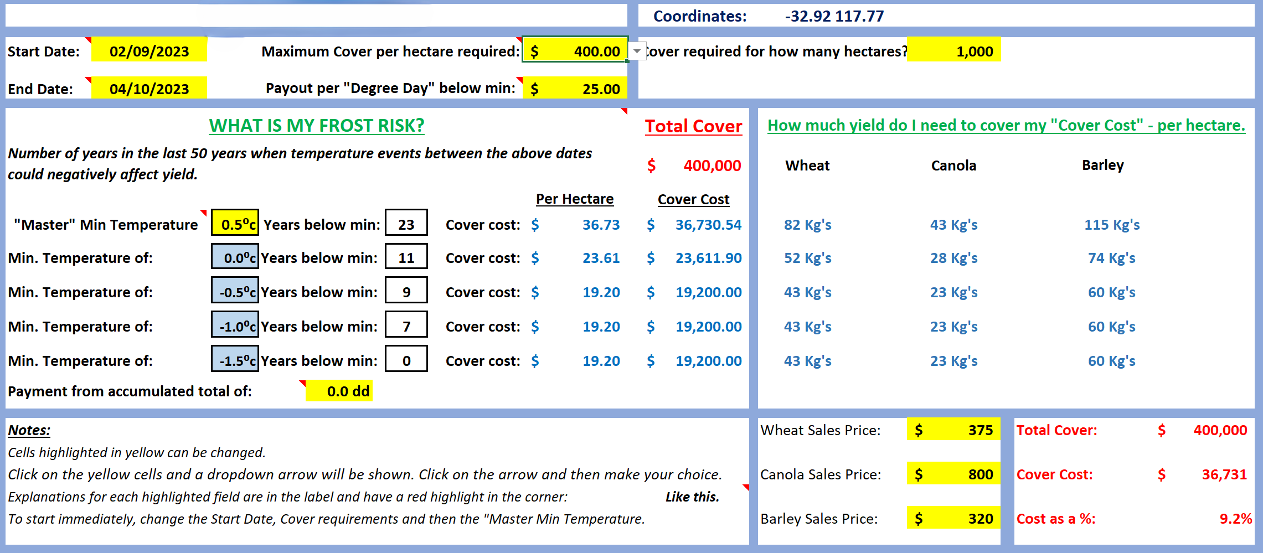Image resolution: width=1263 pixels, height=553 pixels.
Task: Select the Cost as a % value 9.2%
Action: (1235, 519)
